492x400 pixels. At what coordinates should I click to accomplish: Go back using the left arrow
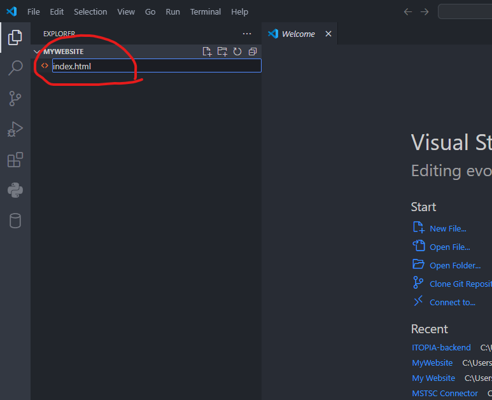click(x=407, y=12)
